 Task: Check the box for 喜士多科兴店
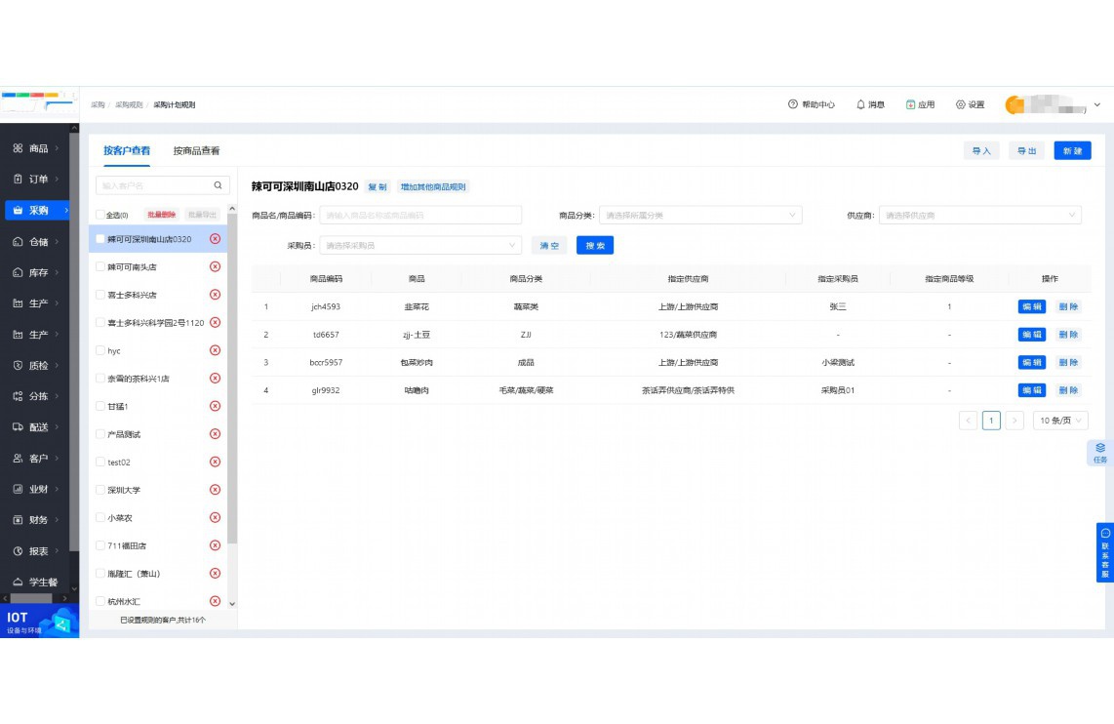tap(100, 295)
